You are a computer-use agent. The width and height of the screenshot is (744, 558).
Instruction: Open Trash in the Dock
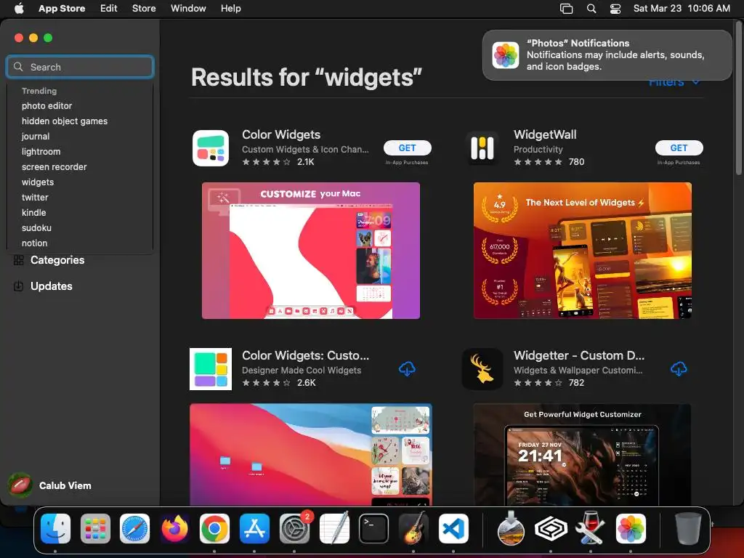688,529
